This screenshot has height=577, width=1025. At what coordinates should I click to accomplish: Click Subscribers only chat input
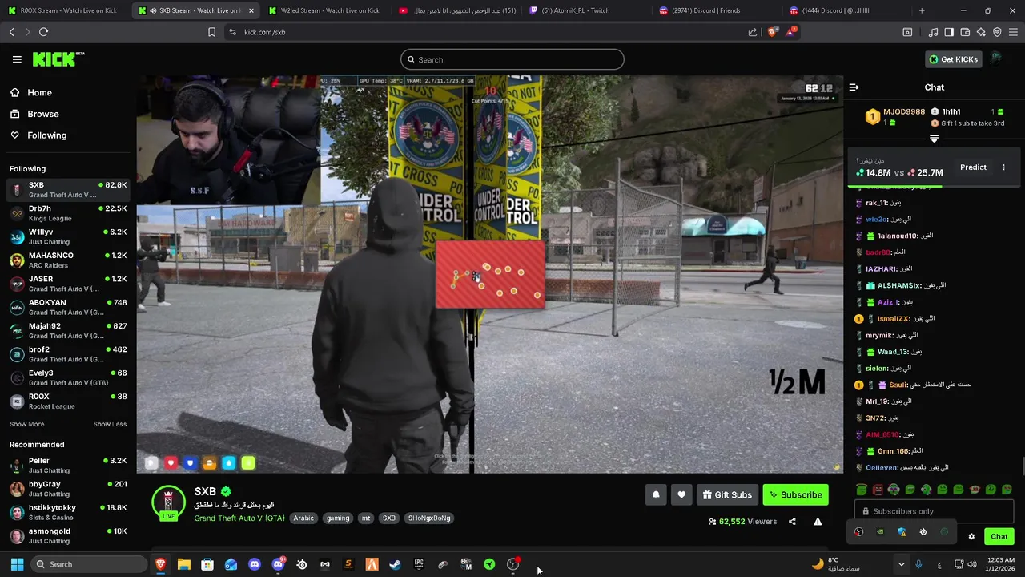[x=934, y=511]
